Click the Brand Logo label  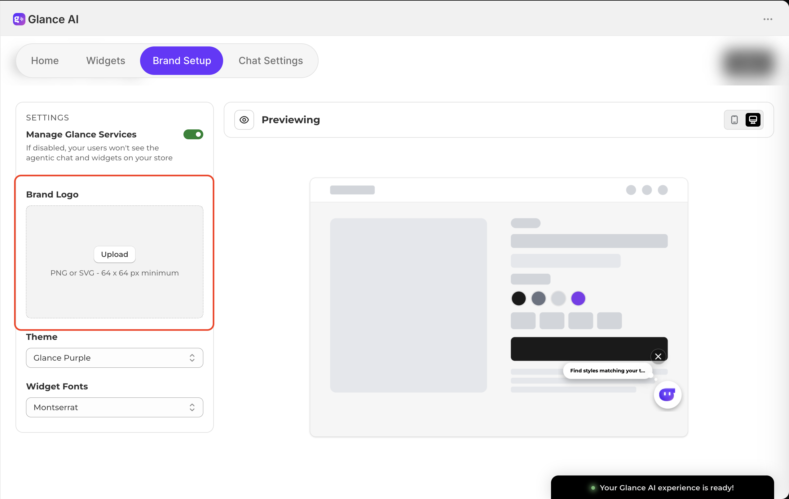pyautogui.click(x=52, y=194)
